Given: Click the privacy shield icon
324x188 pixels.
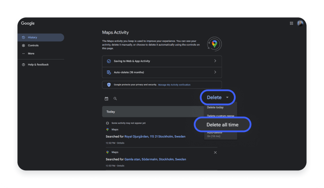Looking at the screenshot, I should (x=109, y=85).
